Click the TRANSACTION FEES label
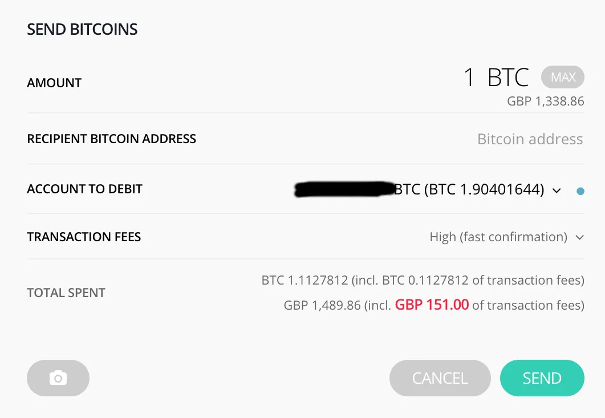This screenshot has width=605, height=418. click(x=84, y=237)
